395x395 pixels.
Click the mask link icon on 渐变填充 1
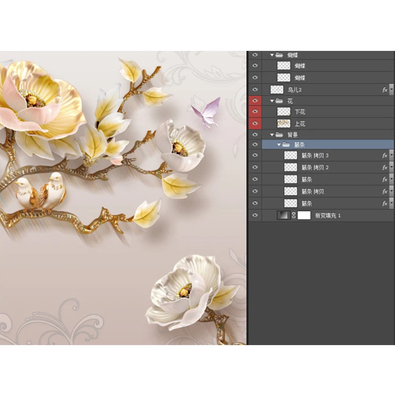pos(293,215)
